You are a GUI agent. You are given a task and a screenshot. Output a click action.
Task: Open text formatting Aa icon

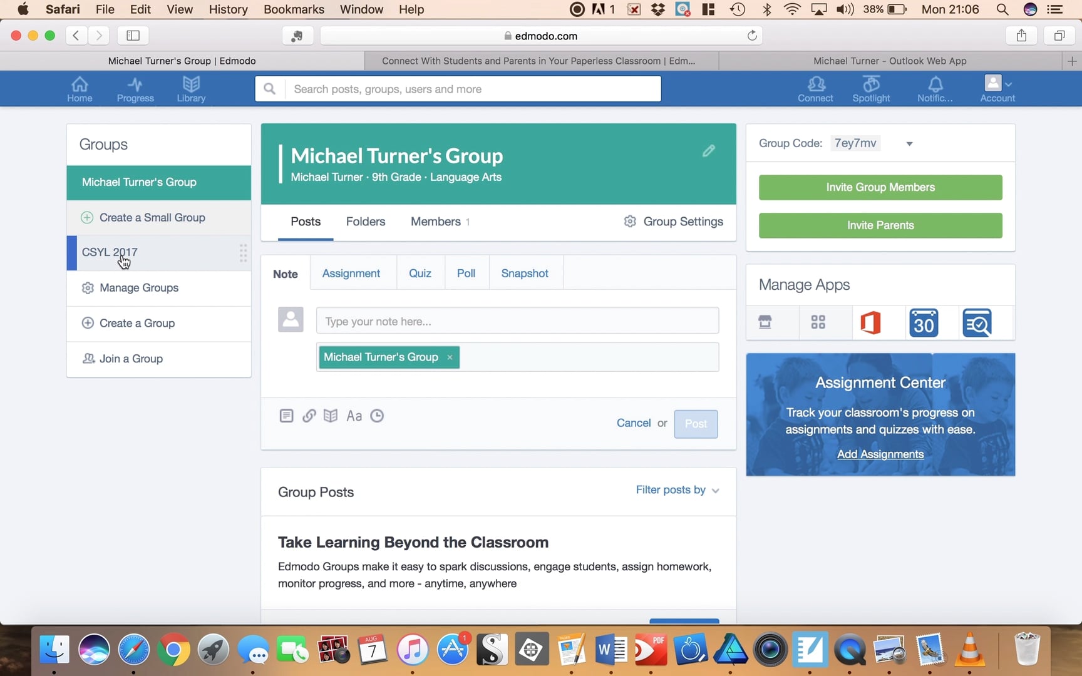354,416
